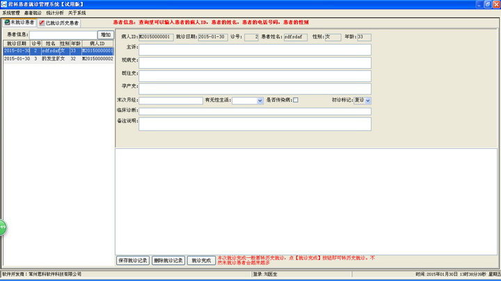Click the 患者姓名 field showing sdfsdaf

coord(296,37)
